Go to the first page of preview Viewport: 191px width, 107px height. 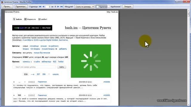point(40,7)
